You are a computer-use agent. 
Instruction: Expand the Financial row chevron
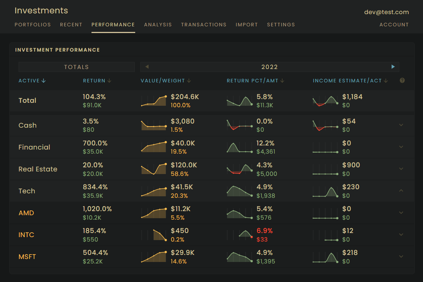(401, 147)
